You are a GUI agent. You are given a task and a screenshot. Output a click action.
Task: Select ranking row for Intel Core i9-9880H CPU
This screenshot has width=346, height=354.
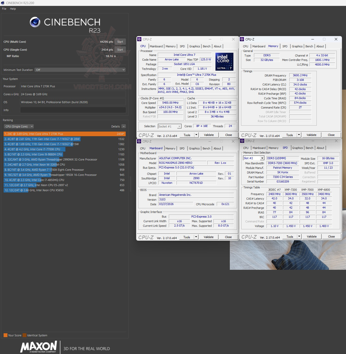[65, 154]
